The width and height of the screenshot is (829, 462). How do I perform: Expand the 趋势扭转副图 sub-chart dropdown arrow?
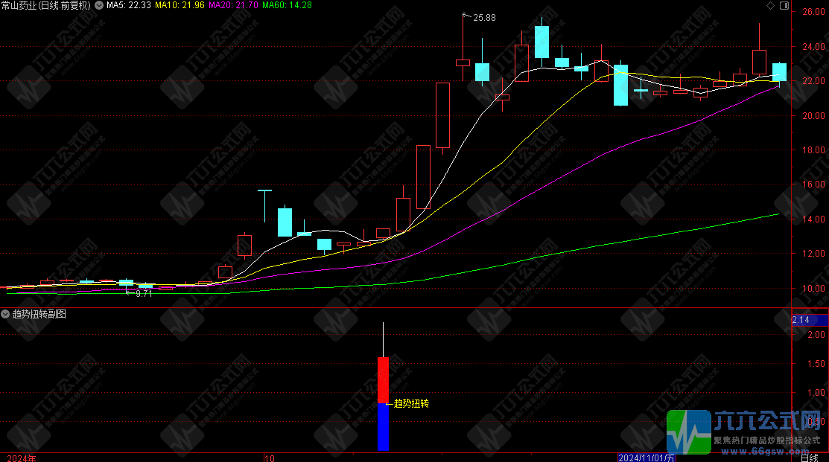pyautogui.click(x=6, y=315)
